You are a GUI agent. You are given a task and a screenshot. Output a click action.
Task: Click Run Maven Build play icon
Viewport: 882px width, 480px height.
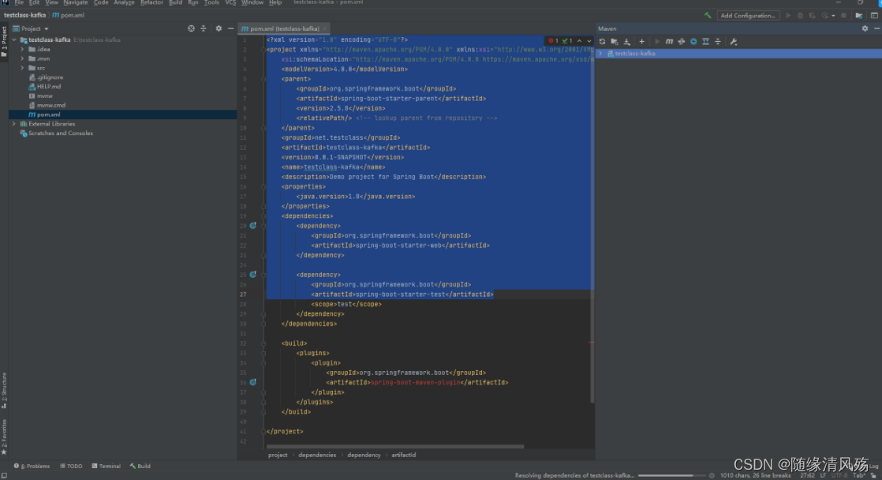point(656,42)
